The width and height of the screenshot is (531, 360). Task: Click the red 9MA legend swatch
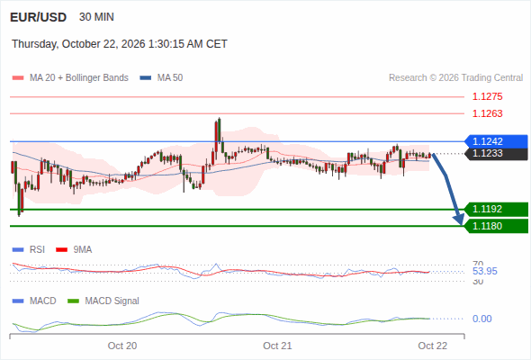(x=61, y=250)
